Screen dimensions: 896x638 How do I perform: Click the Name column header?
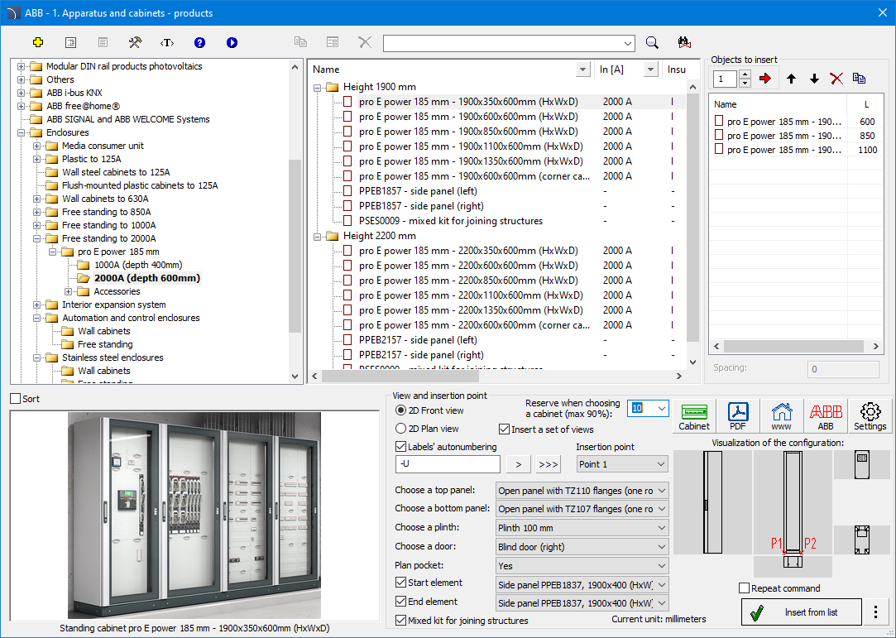[x=450, y=70]
